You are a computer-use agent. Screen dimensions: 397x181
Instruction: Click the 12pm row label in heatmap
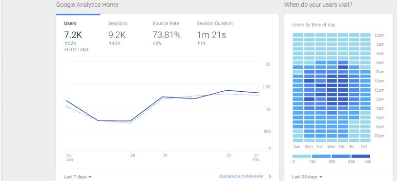click(379, 90)
